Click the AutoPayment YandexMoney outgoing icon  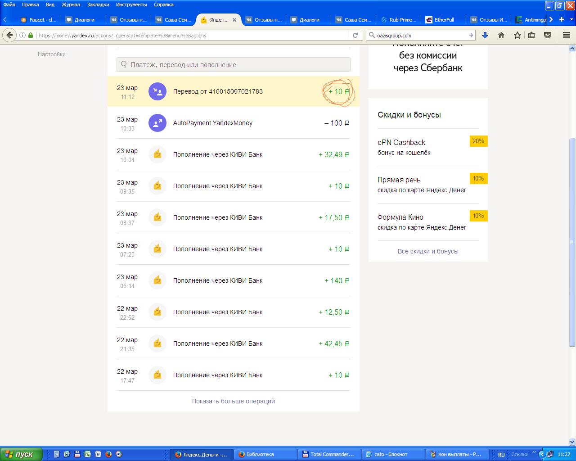(x=157, y=123)
